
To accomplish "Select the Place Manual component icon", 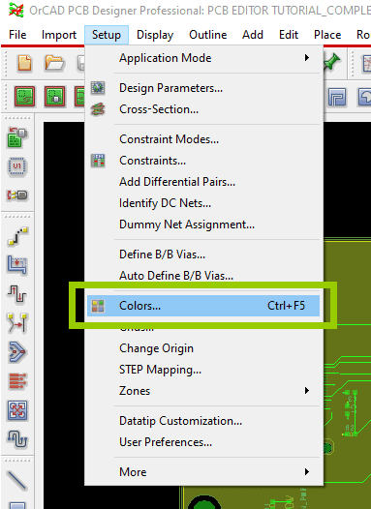I will (x=17, y=137).
